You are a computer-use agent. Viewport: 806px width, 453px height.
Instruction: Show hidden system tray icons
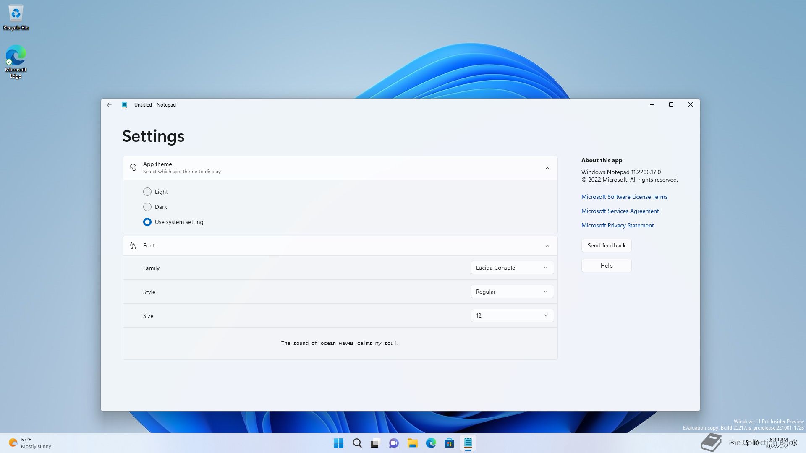click(x=732, y=443)
